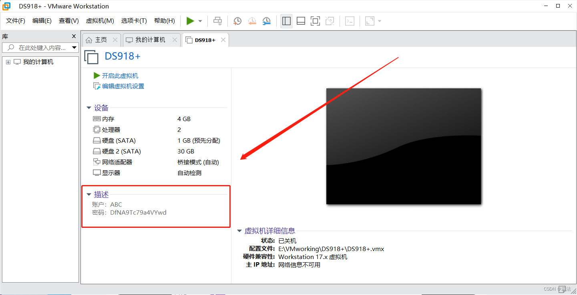
Task: Open the power options dropdown arrow
Action: (x=200, y=21)
